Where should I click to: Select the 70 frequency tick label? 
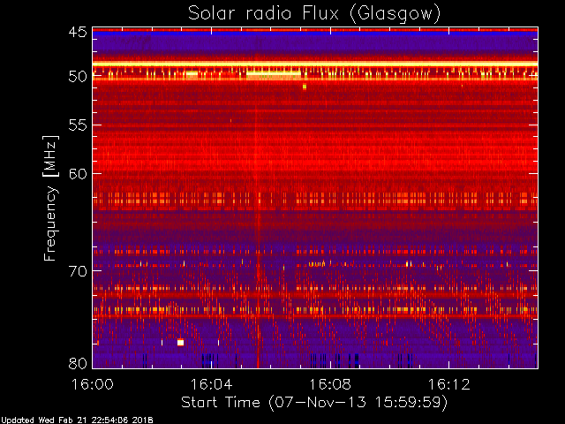(78, 271)
